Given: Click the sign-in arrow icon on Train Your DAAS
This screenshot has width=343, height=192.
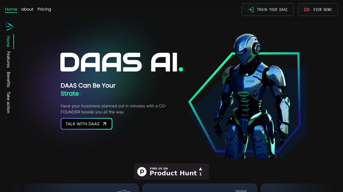Looking at the screenshot, I should [x=251, y=10].
